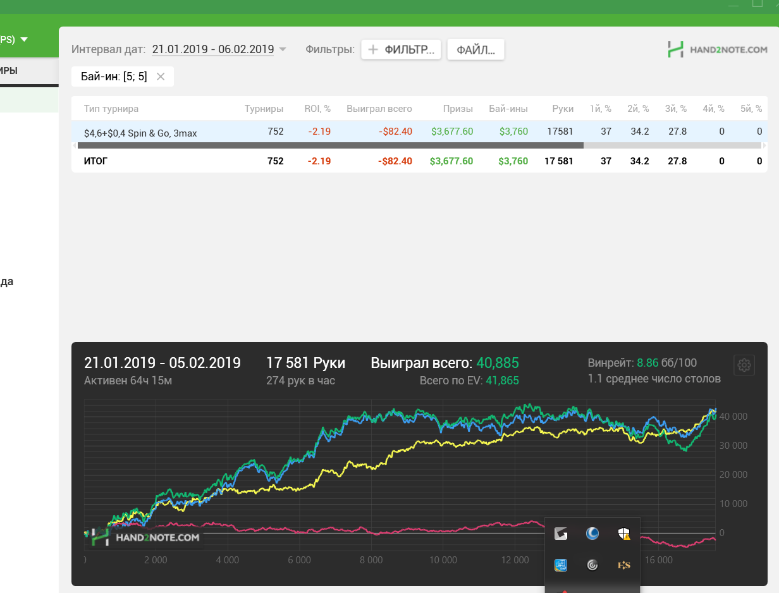Click the Hand2Note logo at top right

(x=717, y=49)
